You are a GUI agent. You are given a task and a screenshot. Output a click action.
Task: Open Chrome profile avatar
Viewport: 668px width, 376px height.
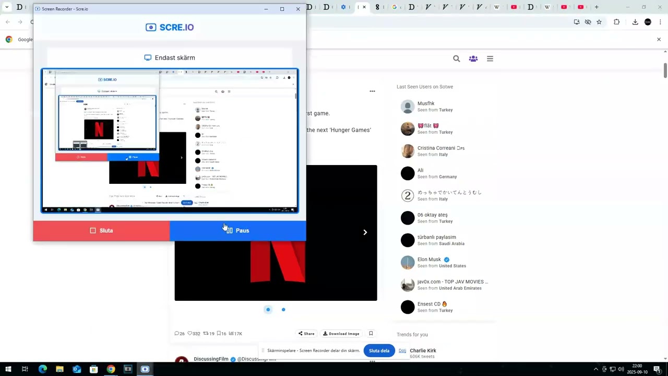click(x=648, y=22)
